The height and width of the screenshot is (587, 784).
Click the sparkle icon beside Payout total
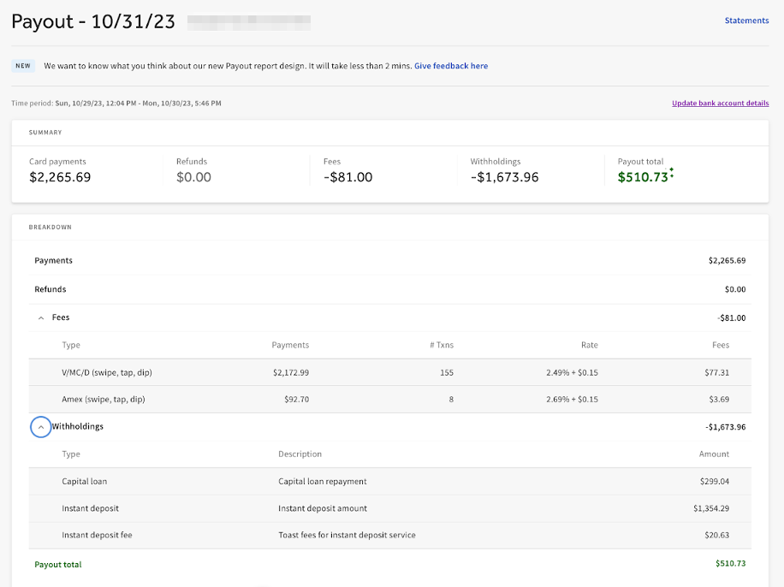(x=672, y=174)
